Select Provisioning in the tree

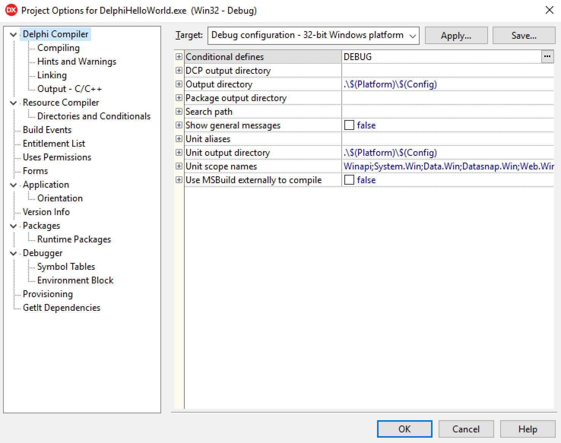(48, 294)
